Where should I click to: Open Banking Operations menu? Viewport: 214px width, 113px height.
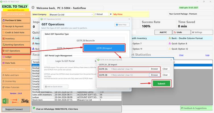pyautogui.click(x=16, y=45)
